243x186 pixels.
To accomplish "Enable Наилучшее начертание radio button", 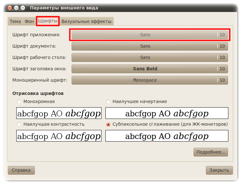I will pos(108,102).
